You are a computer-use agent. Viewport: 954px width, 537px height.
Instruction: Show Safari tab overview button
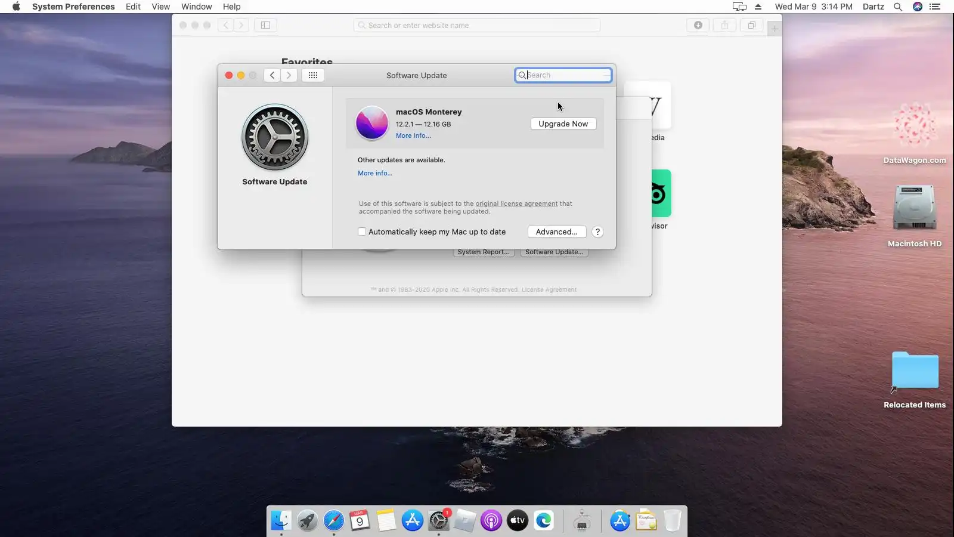click(x=752, y=25)
